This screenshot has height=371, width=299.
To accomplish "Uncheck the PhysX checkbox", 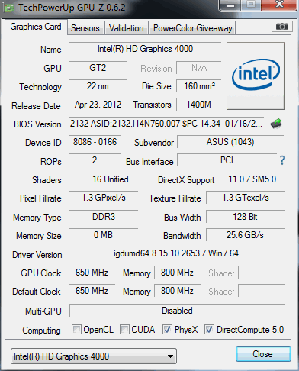I will (x=167, y=329).
